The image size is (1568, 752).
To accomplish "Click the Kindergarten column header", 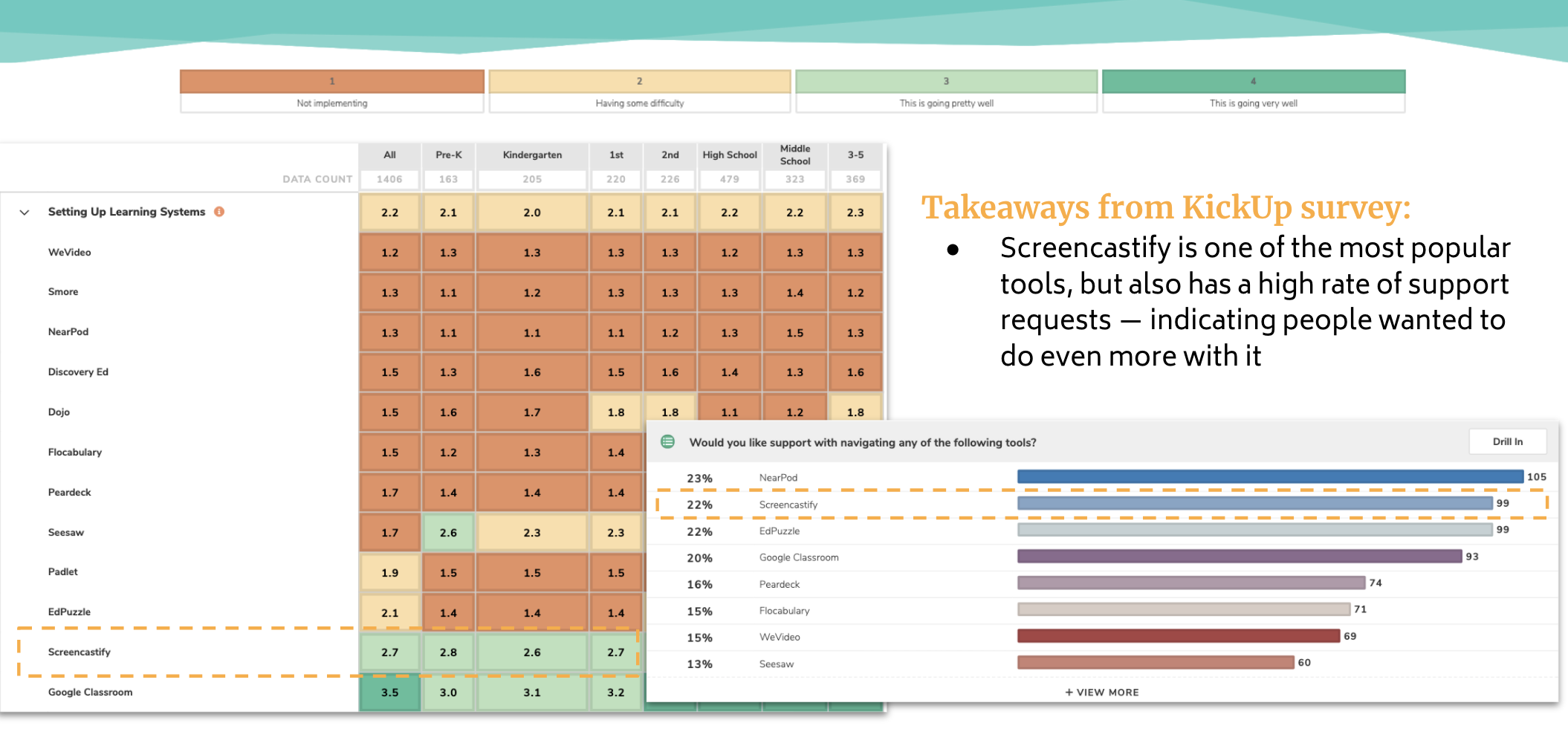I will (x=532, y=155).
